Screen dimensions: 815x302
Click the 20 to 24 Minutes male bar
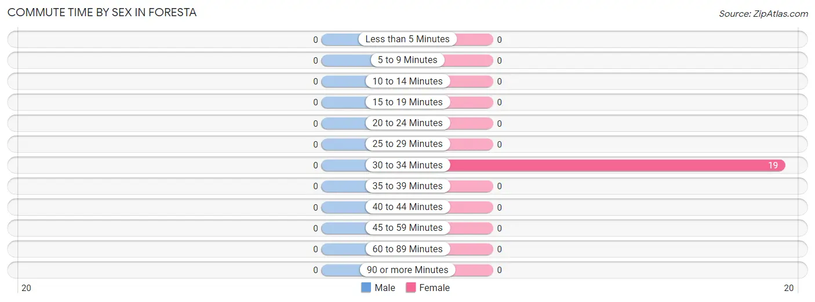coord(344,123)
